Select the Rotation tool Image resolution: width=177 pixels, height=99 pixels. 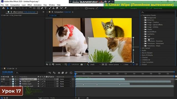(x=31, y=8)
